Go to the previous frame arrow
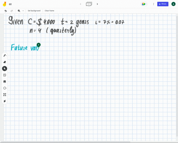The width and height of the screenshot is (178, 143). click(x=80, y=4)
